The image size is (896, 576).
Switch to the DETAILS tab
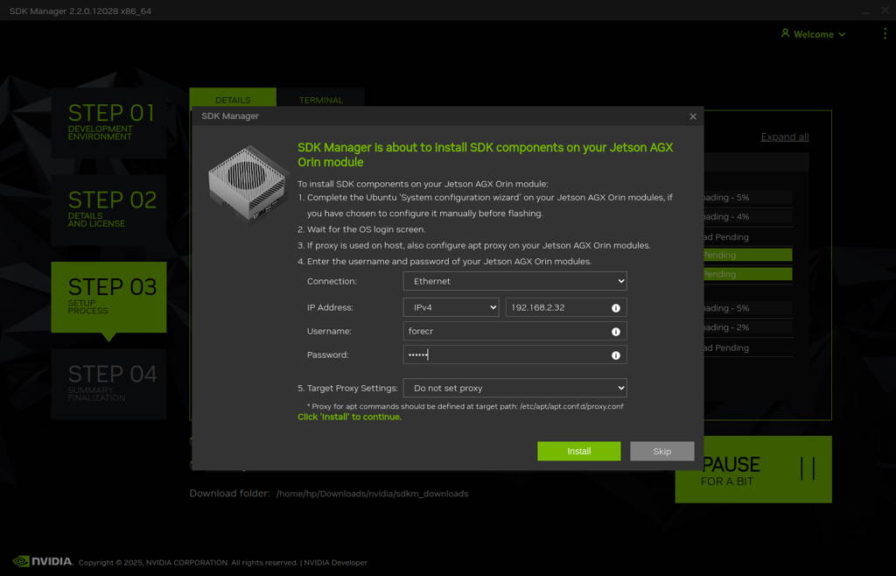point(233,98)
